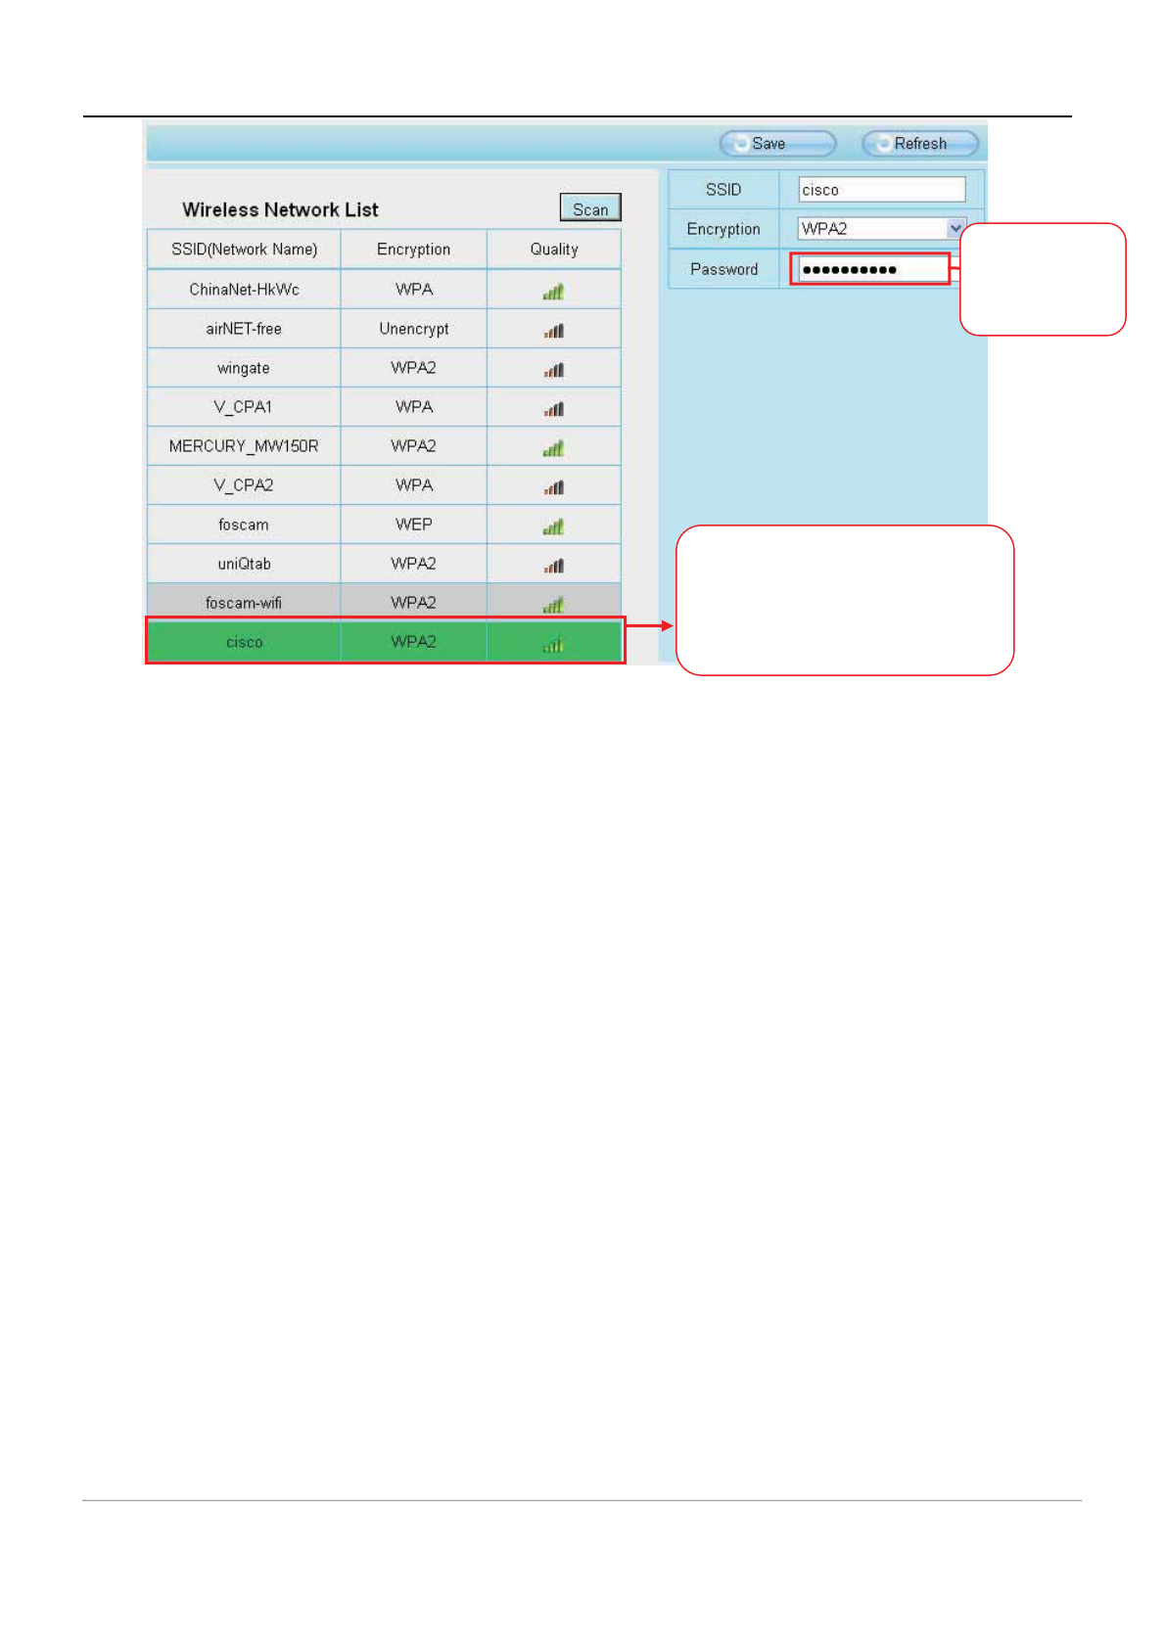Click the WPA2 cell for MERCURY_MW150R
The width and height of the screenshot is (1165, 1648).
coord(414,446)
